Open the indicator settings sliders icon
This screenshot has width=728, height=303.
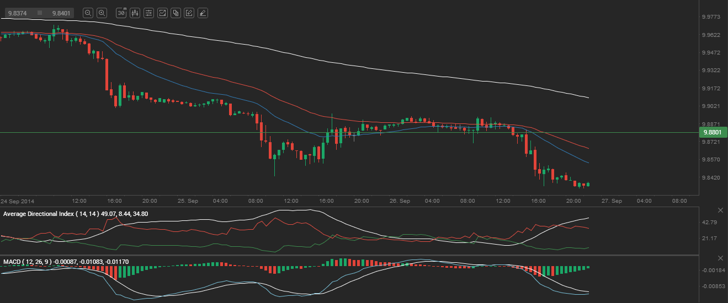pyautogui.click(x=148, y=13)
